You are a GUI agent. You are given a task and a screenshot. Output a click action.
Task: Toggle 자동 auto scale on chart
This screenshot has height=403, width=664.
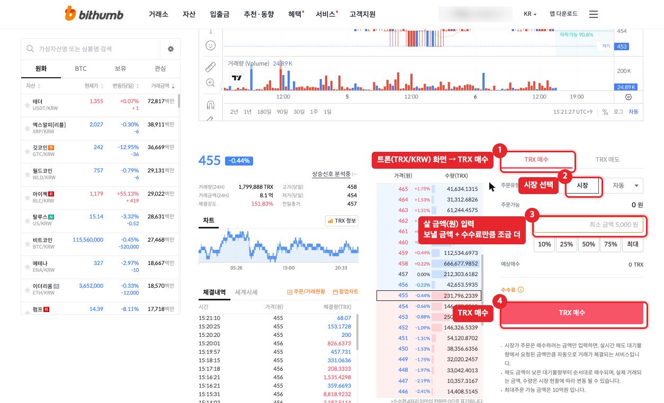coord(633,112)
